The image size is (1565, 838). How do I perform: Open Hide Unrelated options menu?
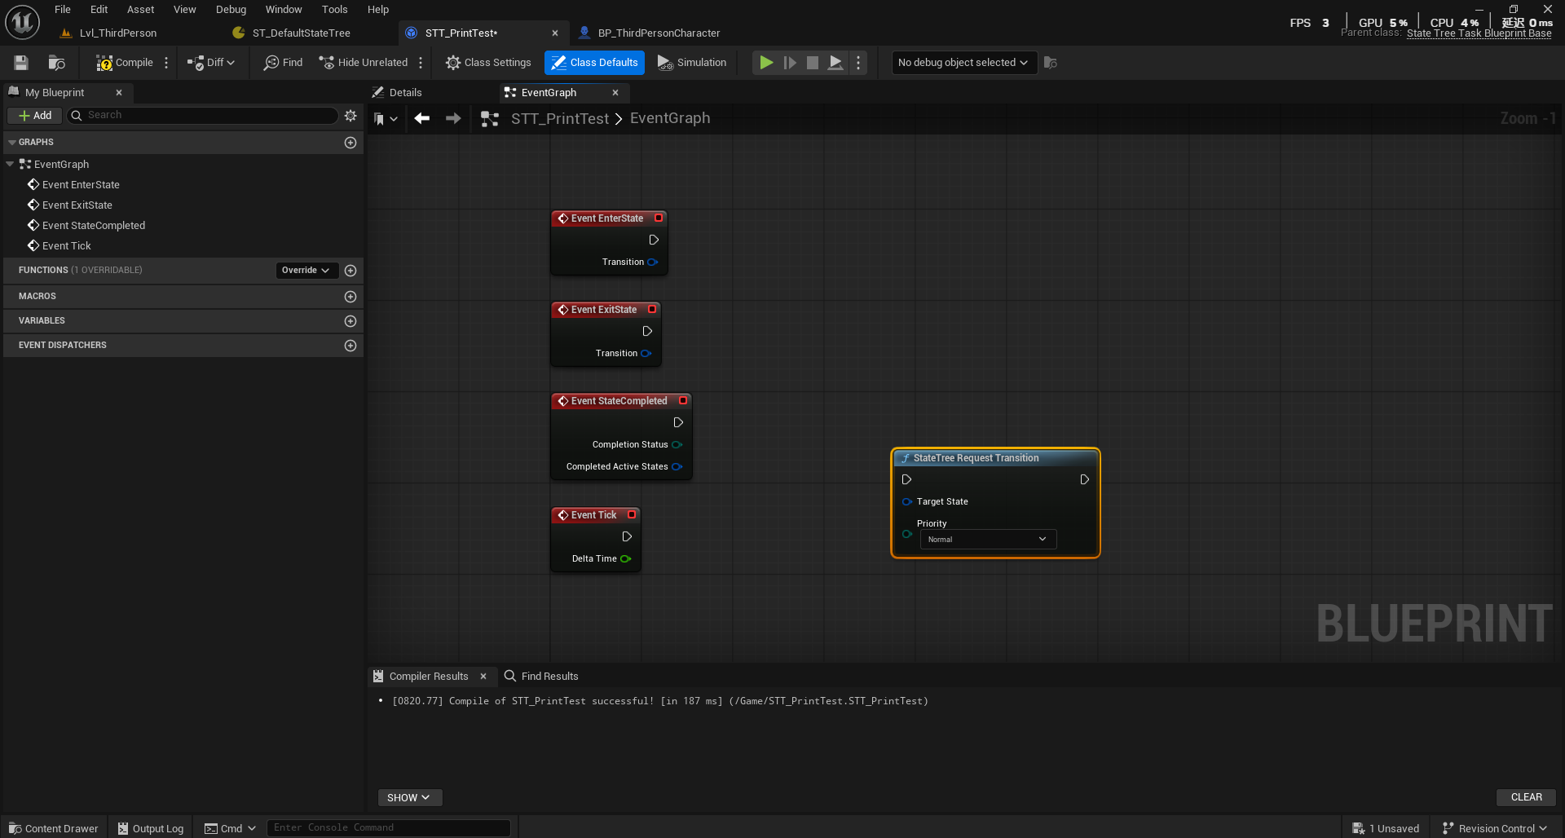tap(421, 63)
